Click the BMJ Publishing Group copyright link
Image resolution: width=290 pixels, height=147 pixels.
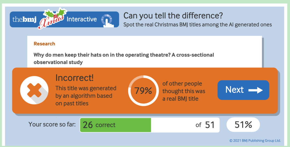255,141
